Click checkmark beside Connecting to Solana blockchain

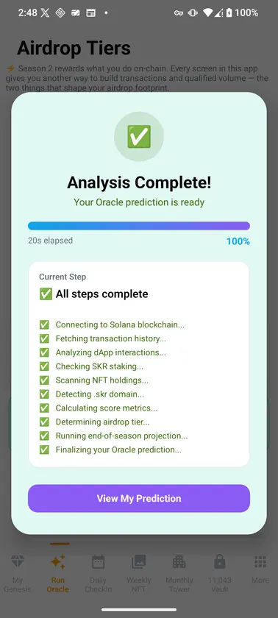tap(44, 324)
